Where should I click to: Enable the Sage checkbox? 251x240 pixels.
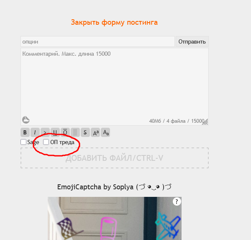click(x=23, y=142)
